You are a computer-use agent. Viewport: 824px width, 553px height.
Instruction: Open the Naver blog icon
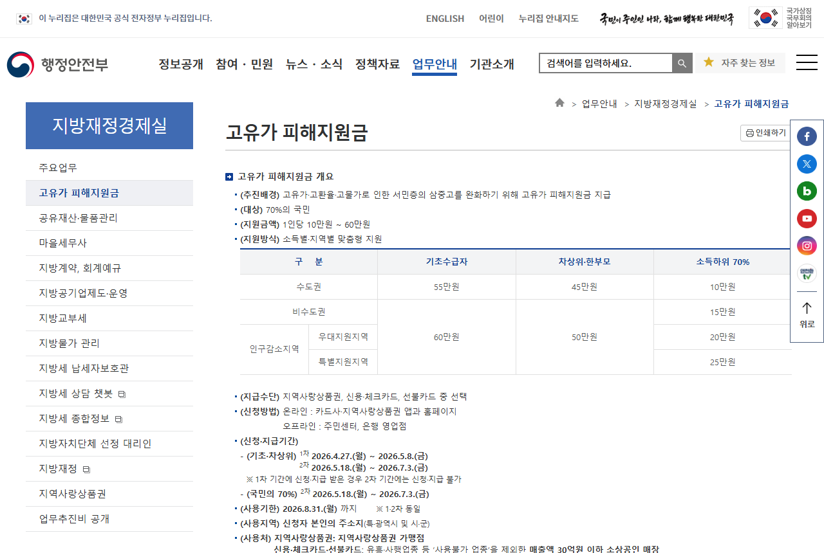point(807,191)
